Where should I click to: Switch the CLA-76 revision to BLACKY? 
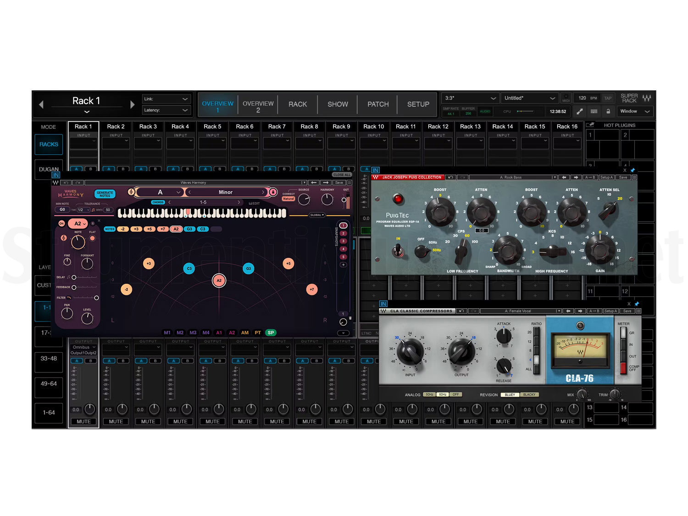(x=529, y=394)
